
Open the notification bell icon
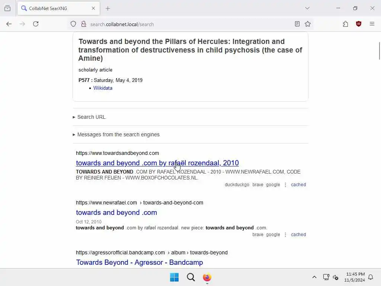coord(371,277)
